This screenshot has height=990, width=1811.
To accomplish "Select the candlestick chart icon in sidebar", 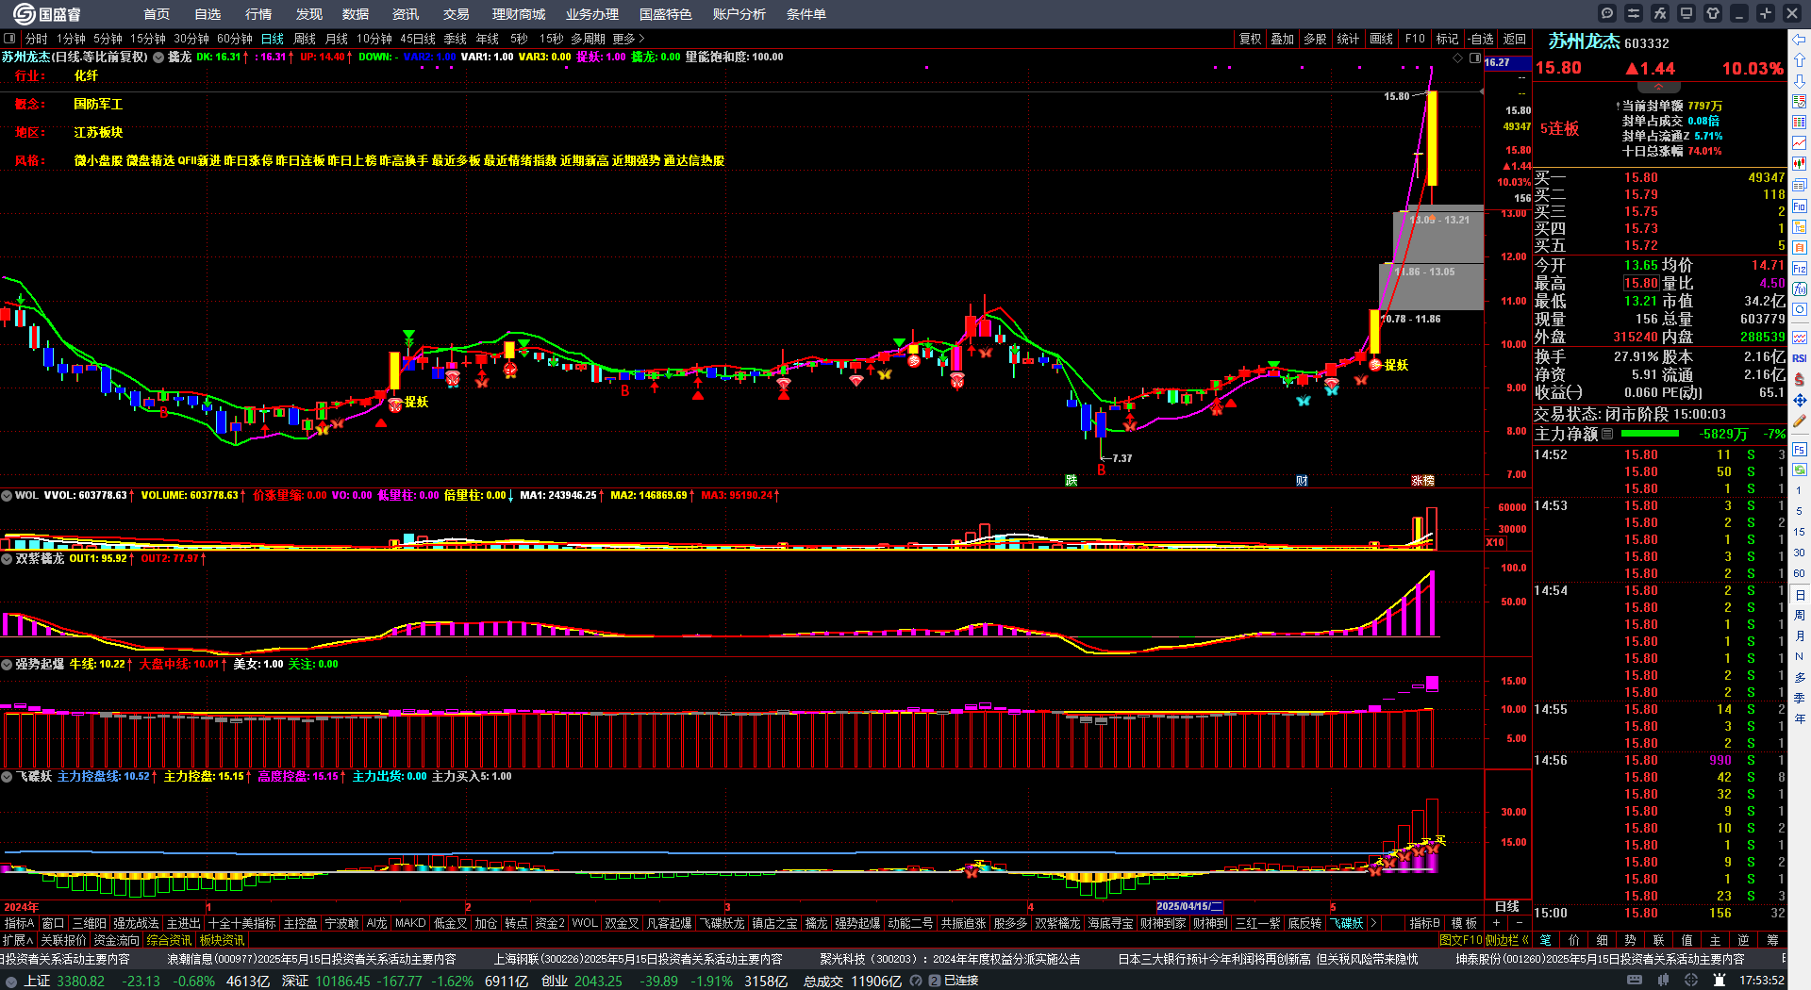I will click(x=1800, y=164).
